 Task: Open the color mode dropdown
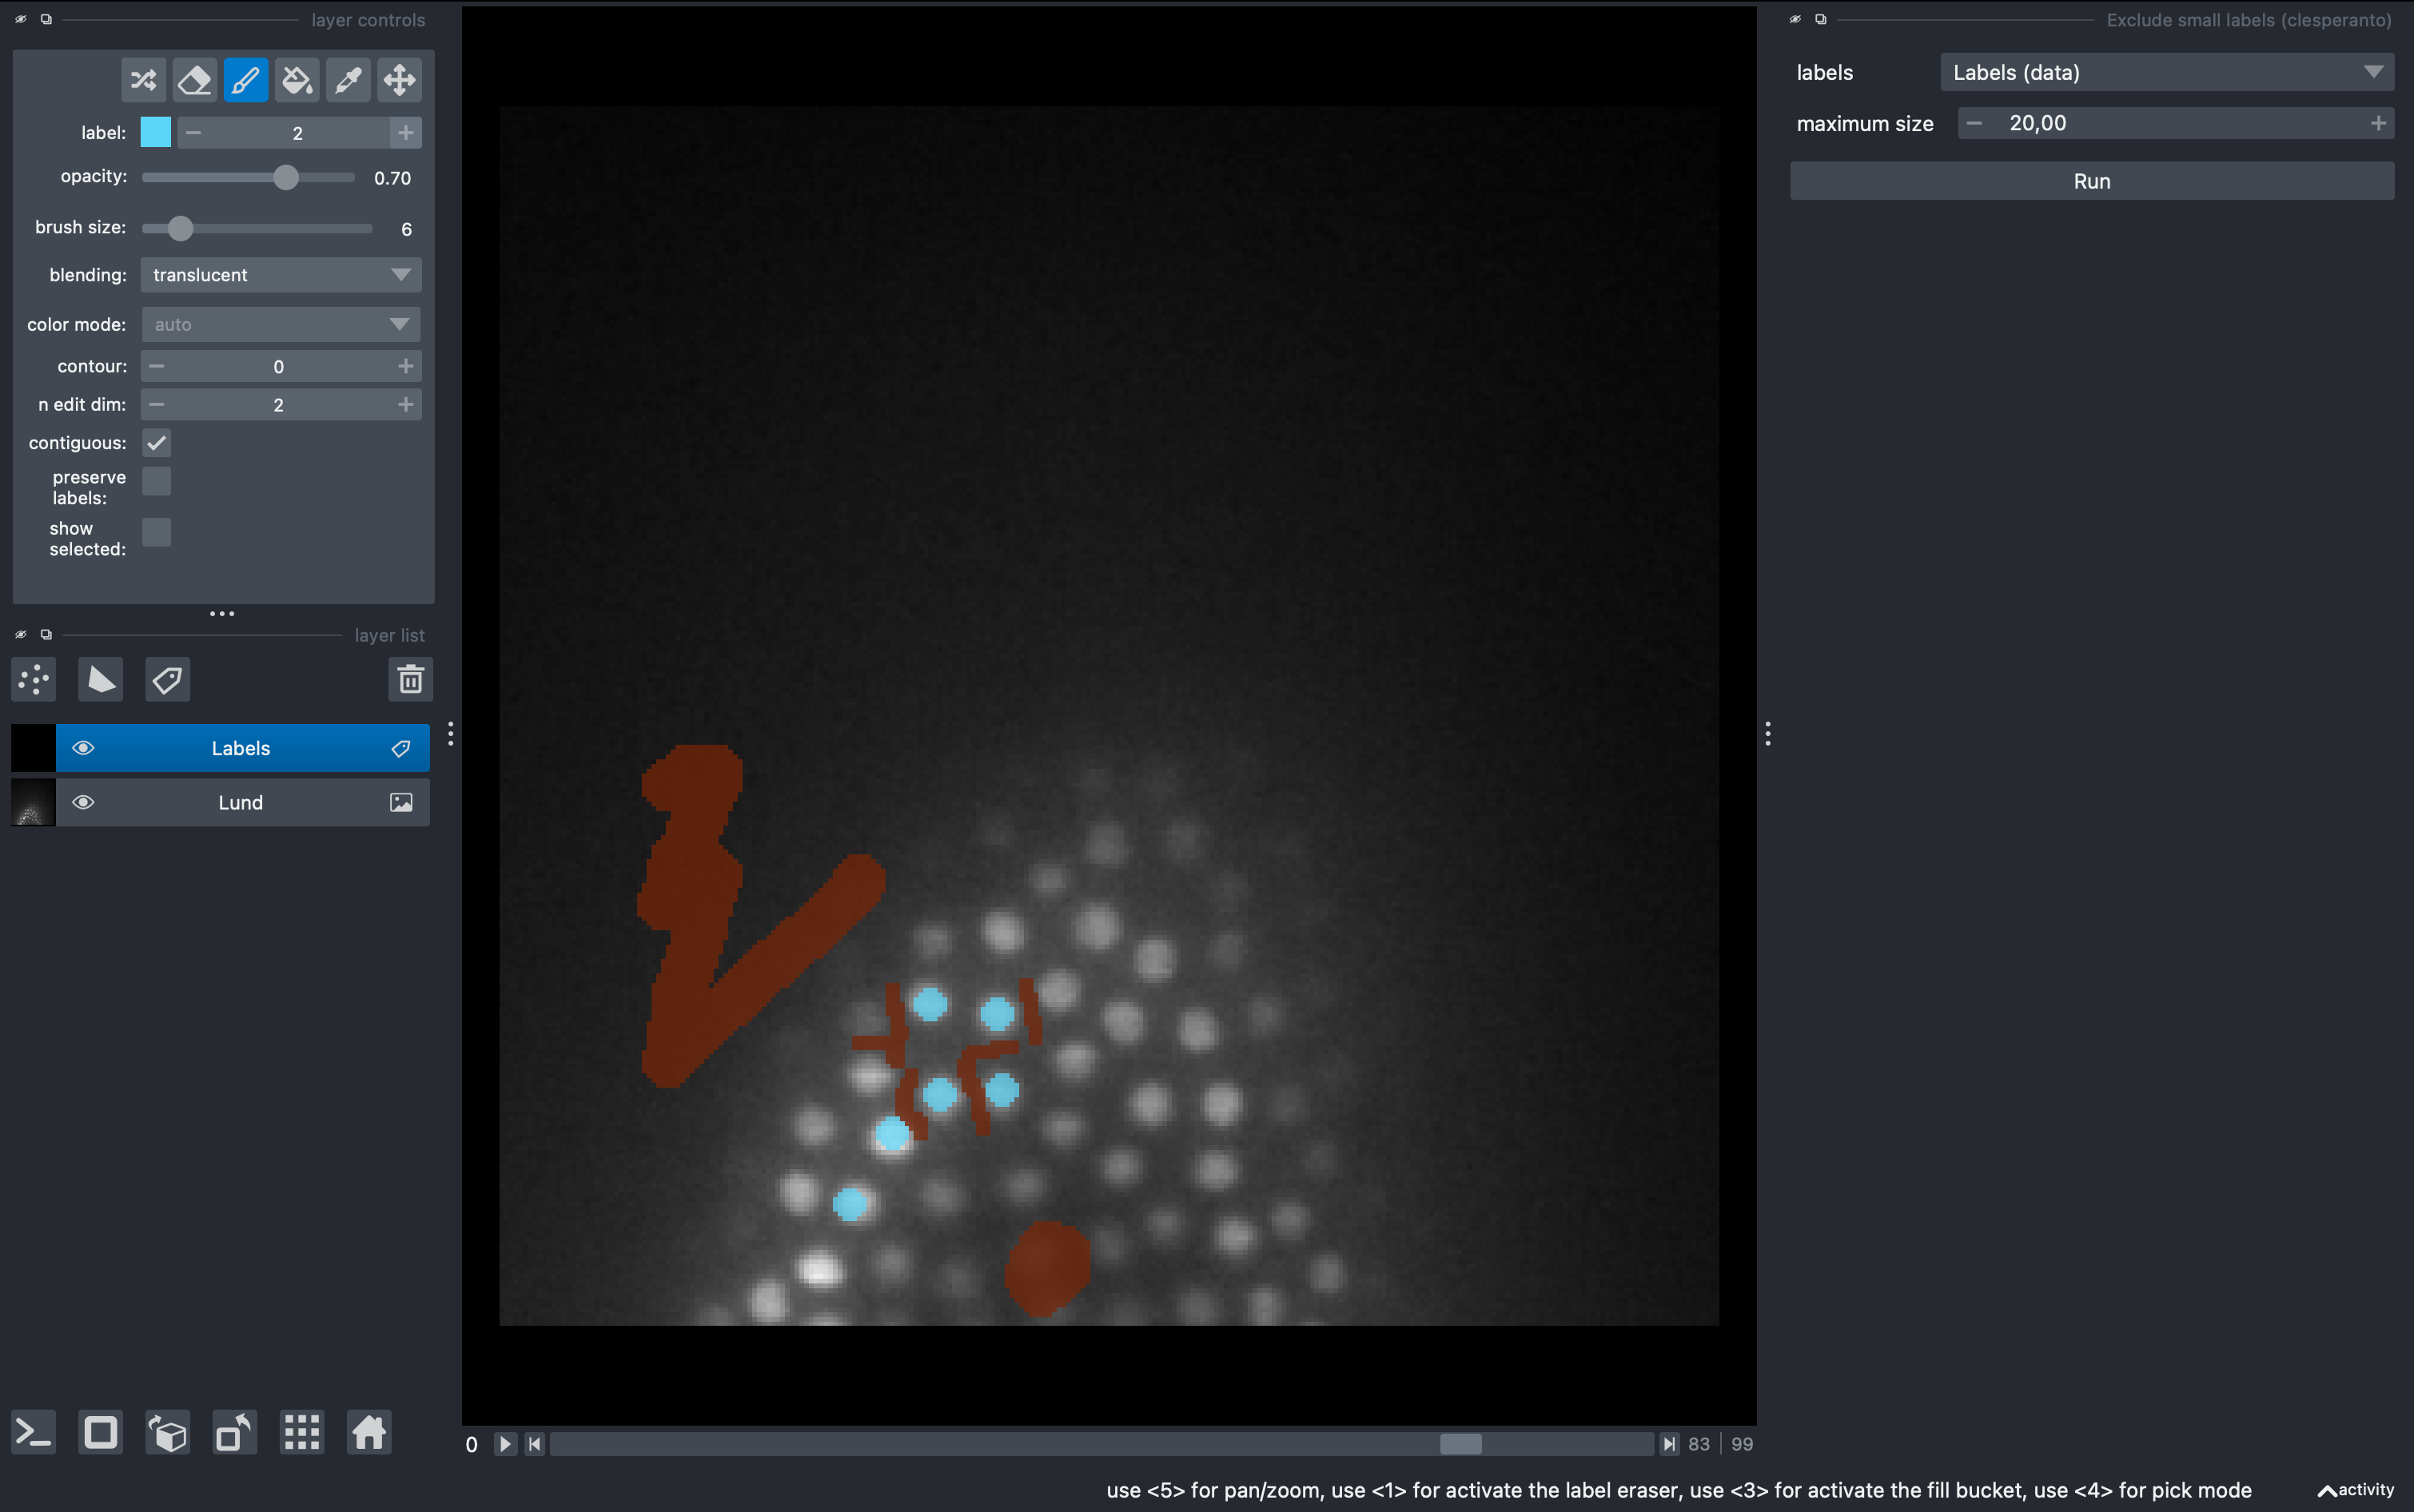(280, 324)
